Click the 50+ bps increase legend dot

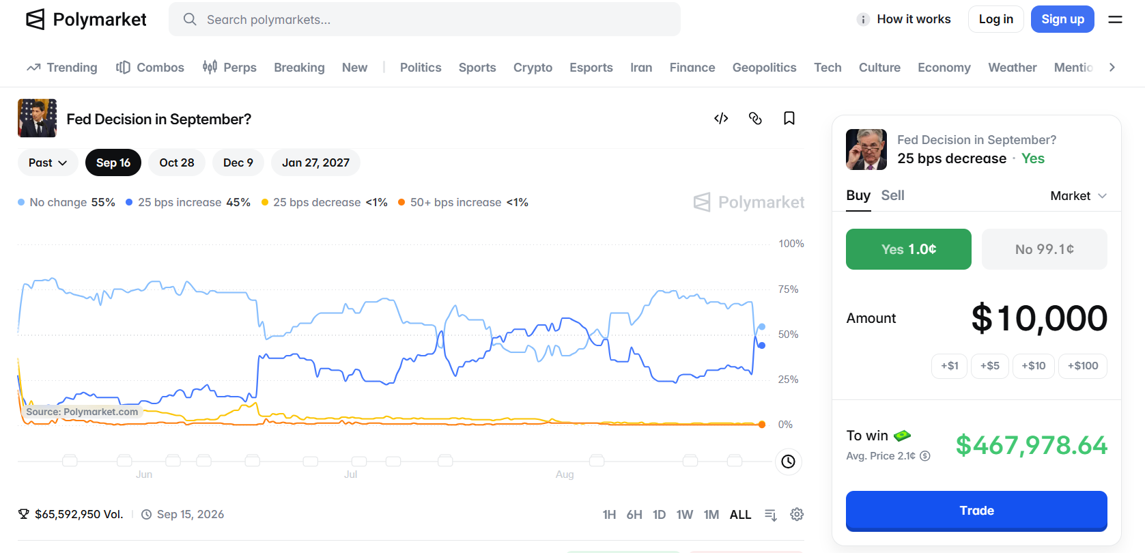tap(401, 202)
